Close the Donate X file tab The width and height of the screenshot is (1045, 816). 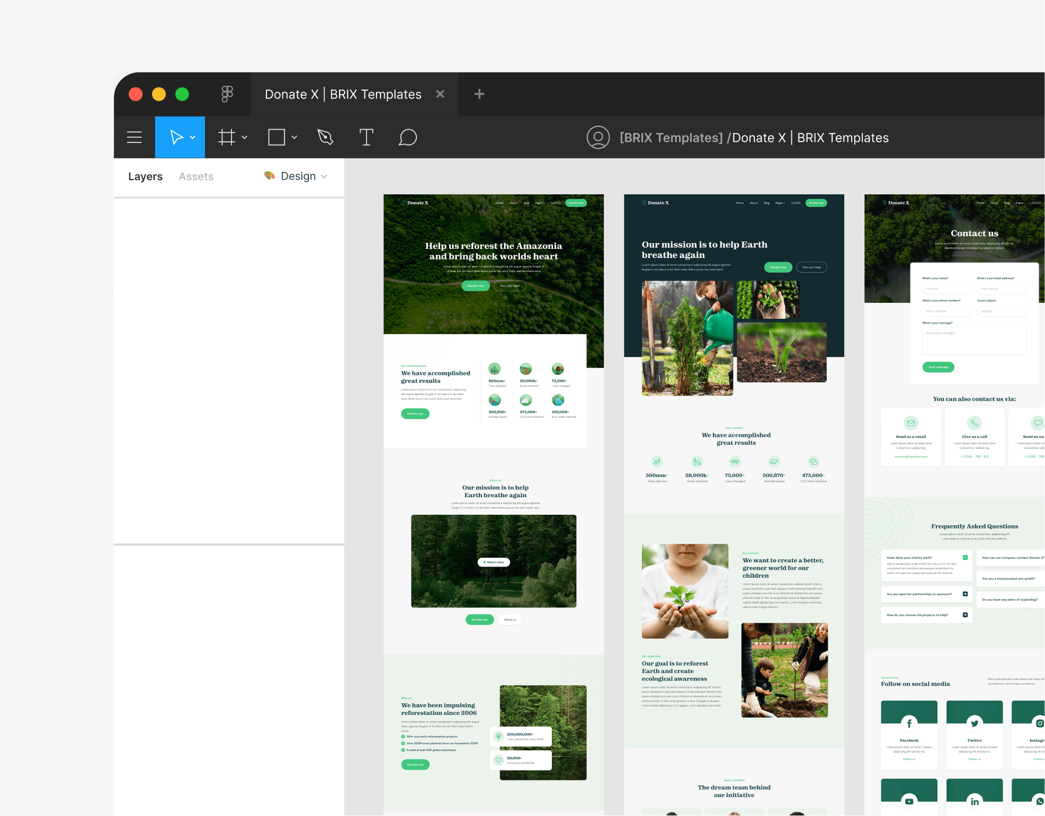(x=440, y=94)
